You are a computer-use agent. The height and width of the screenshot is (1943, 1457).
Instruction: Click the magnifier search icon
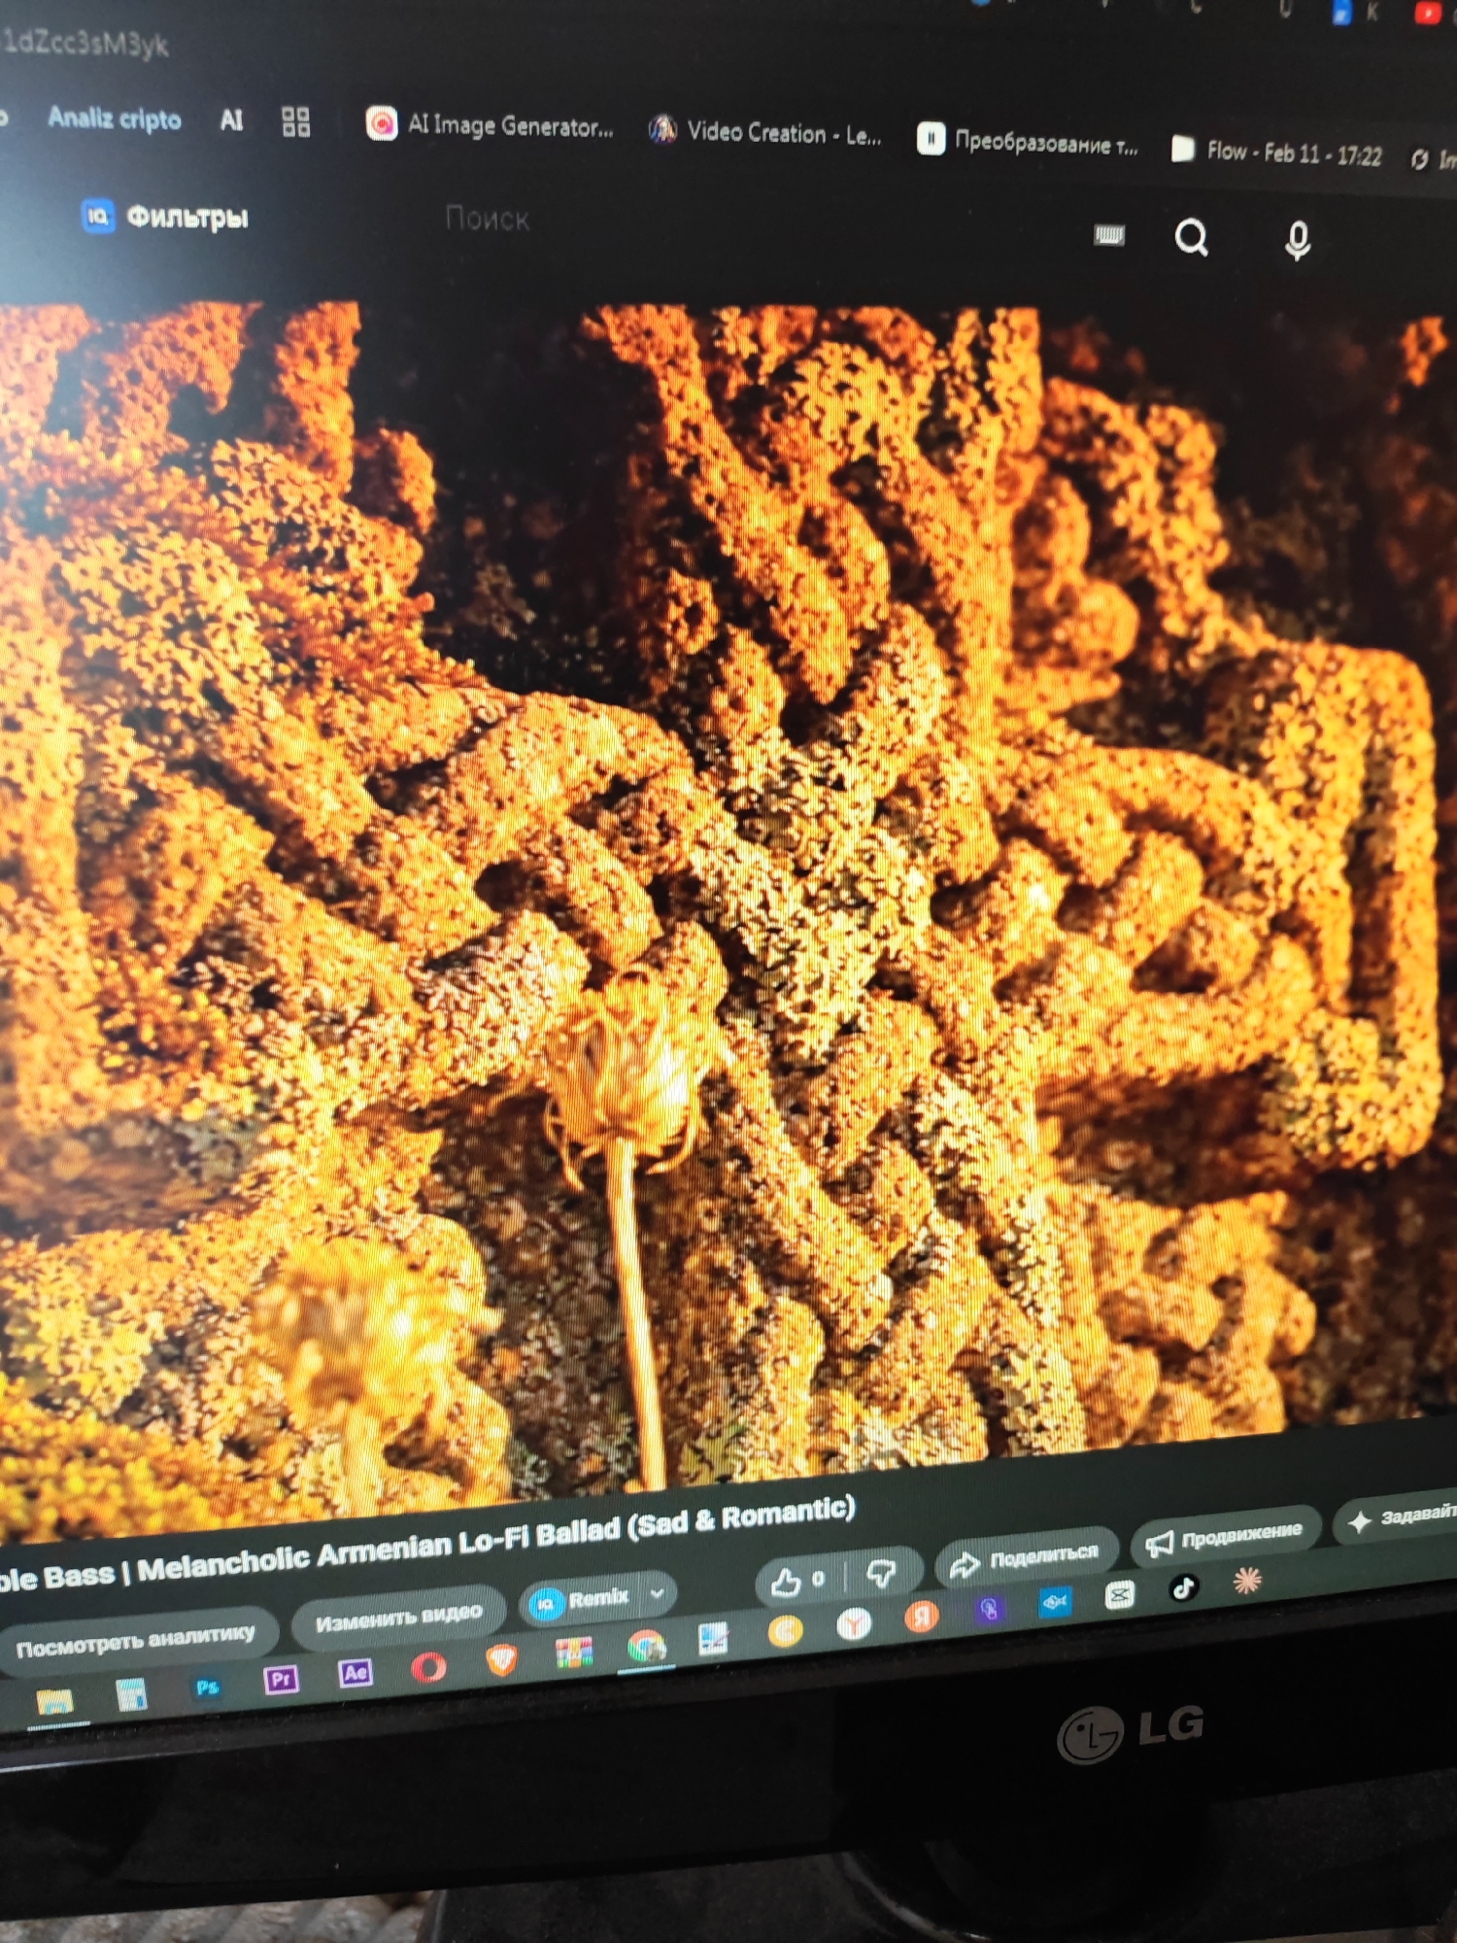pyautogui.click(x=1192, y=237)
